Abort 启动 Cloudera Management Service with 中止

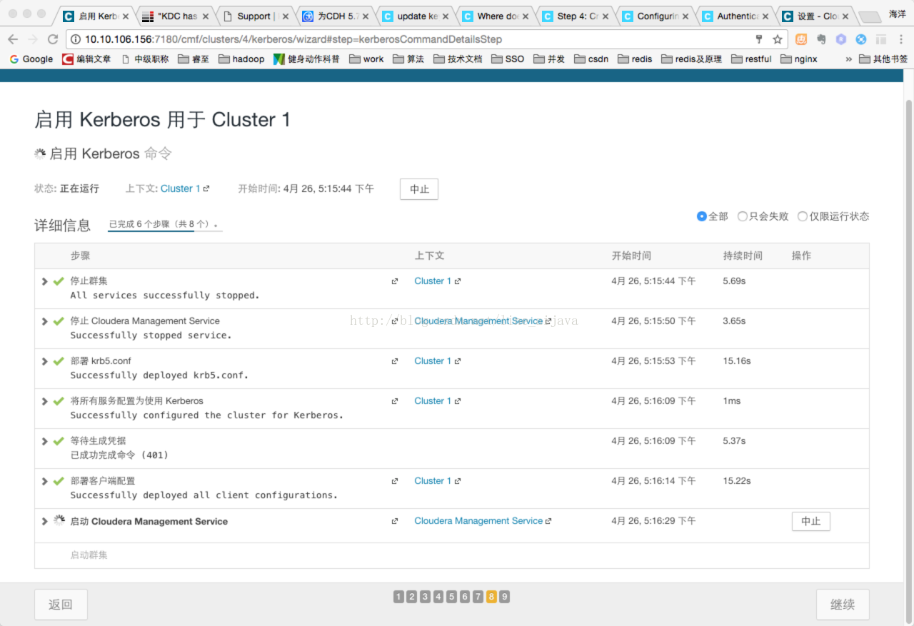pos(811,521)
